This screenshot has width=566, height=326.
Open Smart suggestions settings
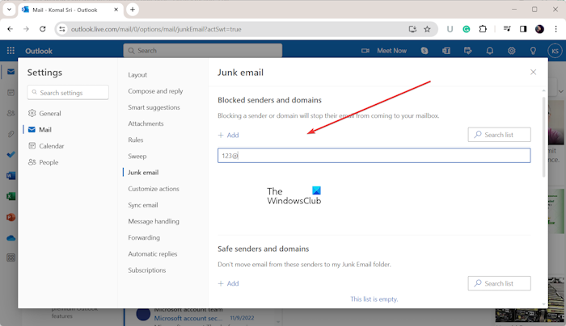tap(154, 107)
